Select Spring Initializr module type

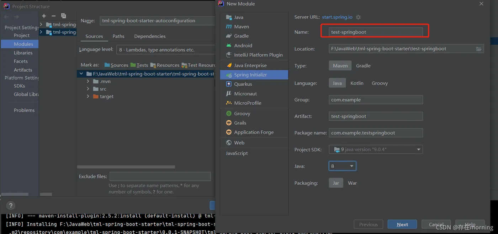(x=254, y=75)
